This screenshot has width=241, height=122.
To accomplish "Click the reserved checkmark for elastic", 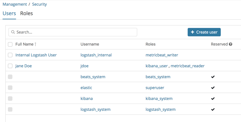I will tap(213, 88).
